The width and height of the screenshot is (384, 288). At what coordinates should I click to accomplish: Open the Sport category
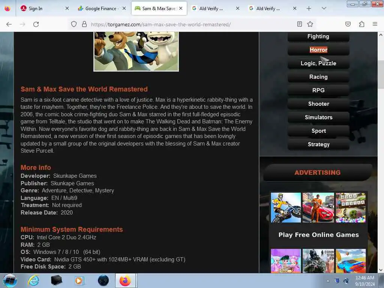pos(318,131)
